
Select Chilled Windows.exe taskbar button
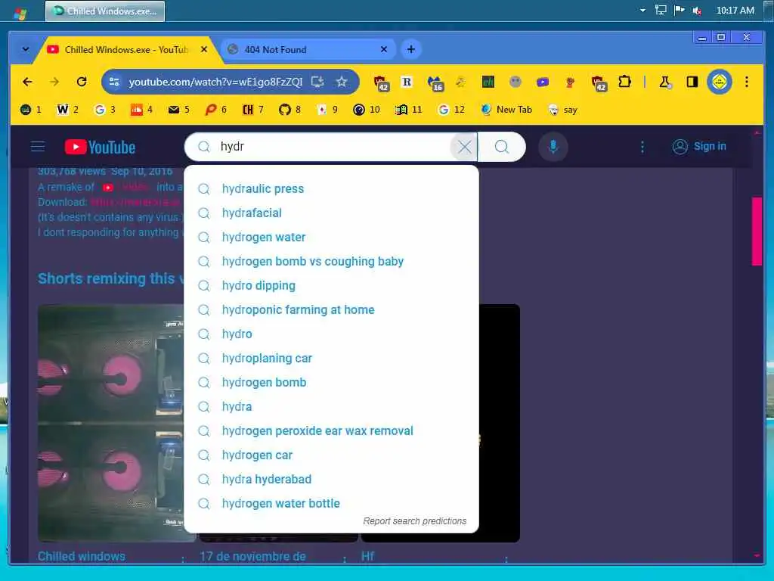click(x=105, y=11)
